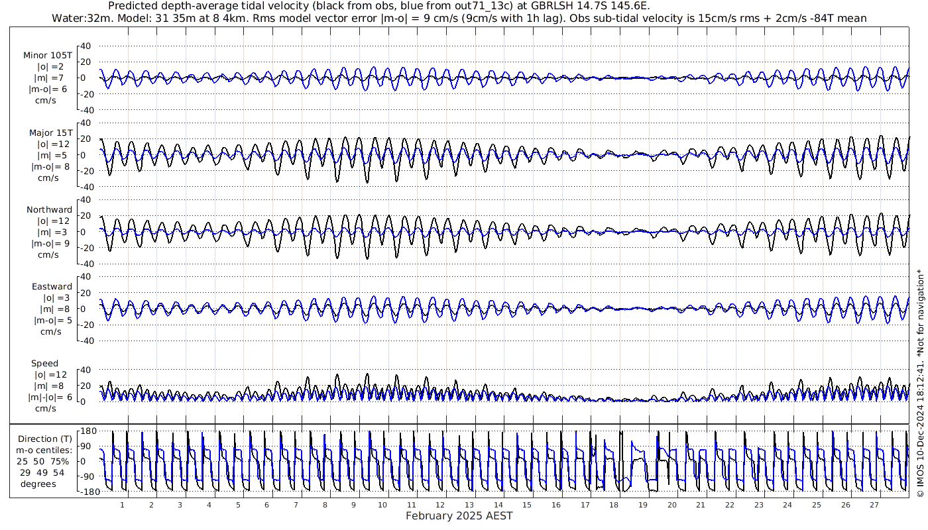Click date label '14' on the time axis
Screen dimensions: 928x530
tap(498, 505)
